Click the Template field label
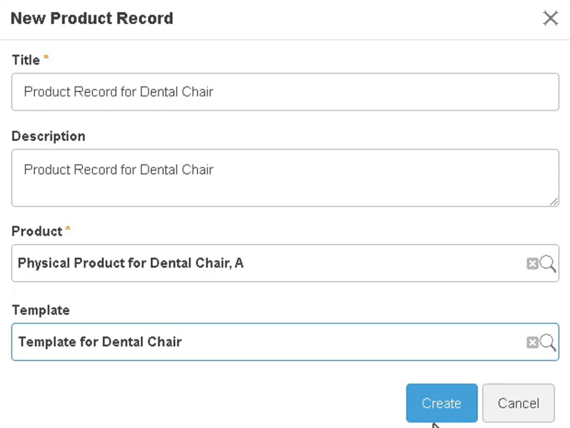This screenshot has height=428, width=570. [x=40, y=310]
